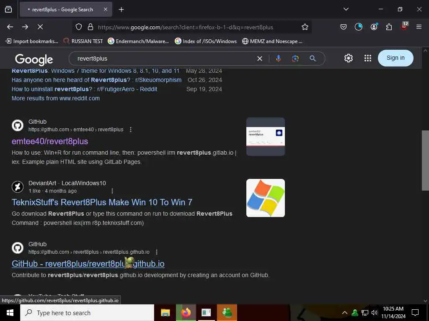Go back to previous page
This screenshot has height=321, width=429.
pyautogui.click(x=10, y=27)
